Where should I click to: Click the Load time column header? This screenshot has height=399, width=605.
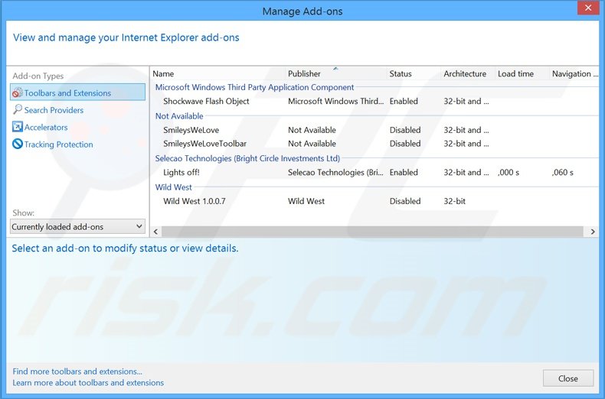(x=515, y=74)
